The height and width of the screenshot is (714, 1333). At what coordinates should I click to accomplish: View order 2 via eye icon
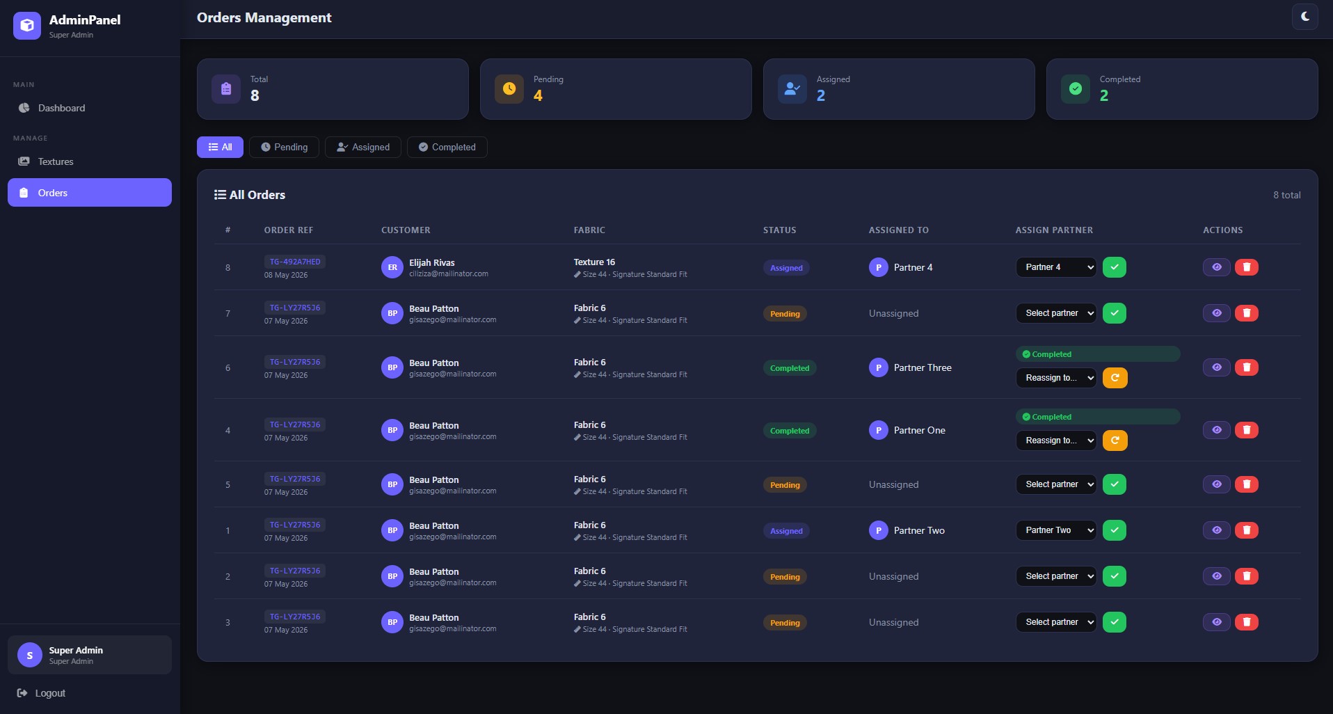point(1217,576)
